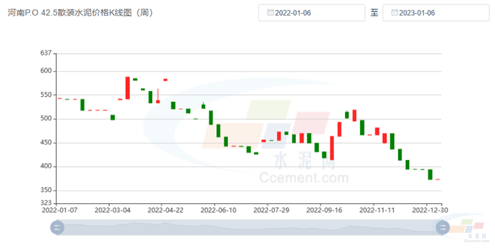Click x-axis label 2022-06-10
The height and width of the screenshot is (248, 495).
coord(219,210)
